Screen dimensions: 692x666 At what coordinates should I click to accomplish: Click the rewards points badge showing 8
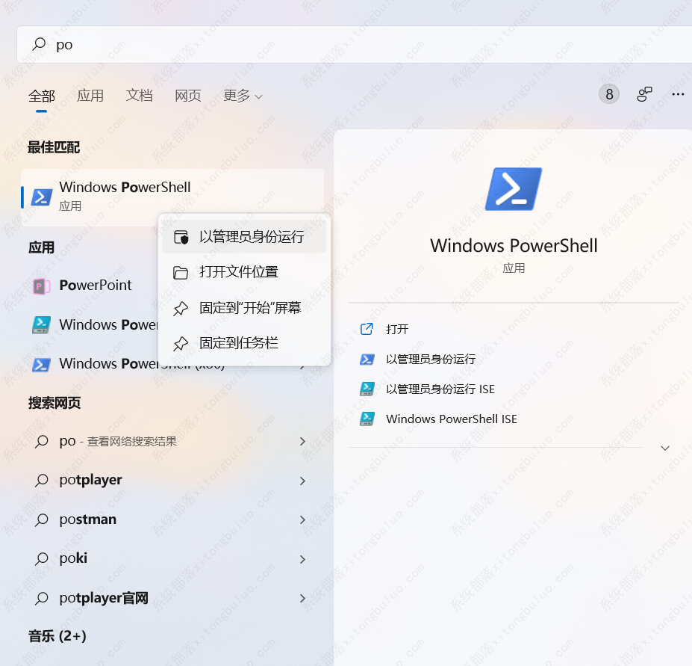(x=609, y=94)
